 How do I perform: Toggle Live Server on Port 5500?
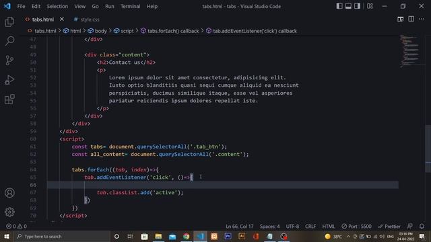click(x=356, y=227)
